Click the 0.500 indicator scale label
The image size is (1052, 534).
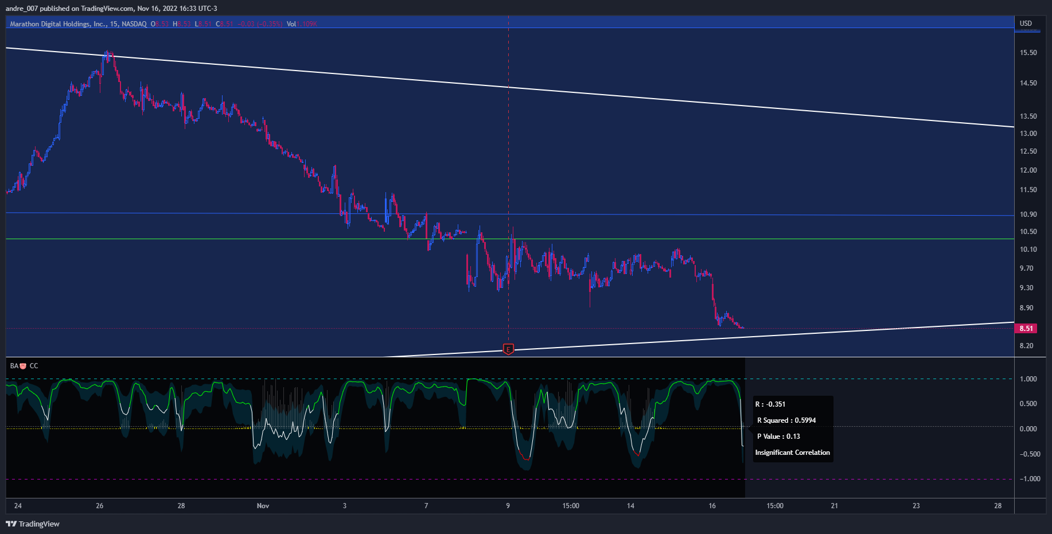point(1028,404)
